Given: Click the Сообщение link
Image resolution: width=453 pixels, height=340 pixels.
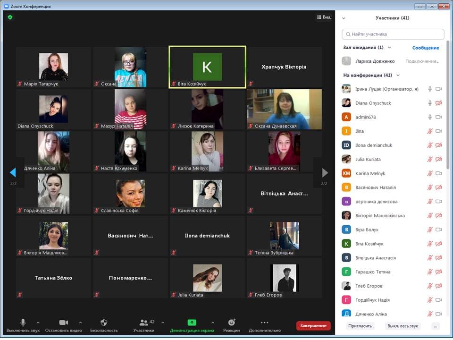Looking at the screenshot, I should click(425, 48).
